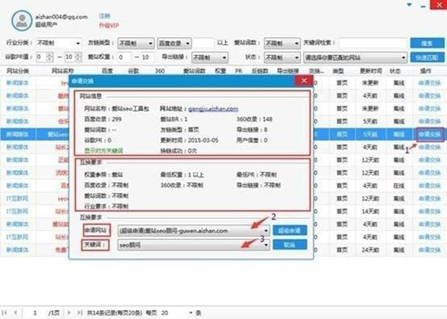Go to the first page of results
This screenshot has width=447, height=319.
(7, 312)
